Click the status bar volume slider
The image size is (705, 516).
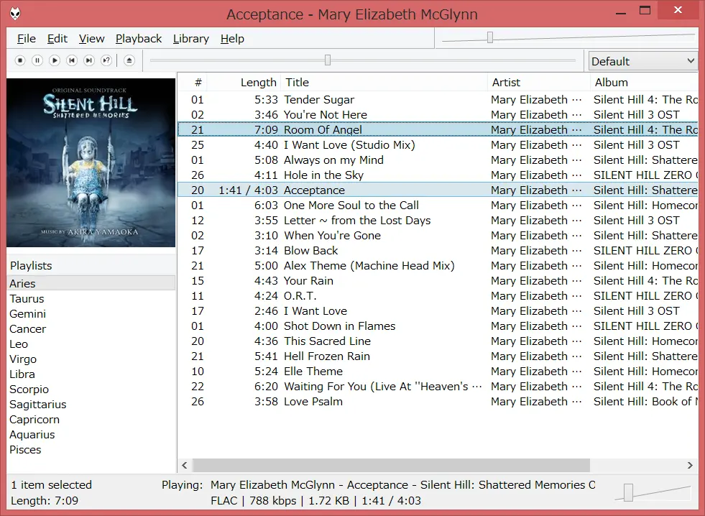point(629,492)
